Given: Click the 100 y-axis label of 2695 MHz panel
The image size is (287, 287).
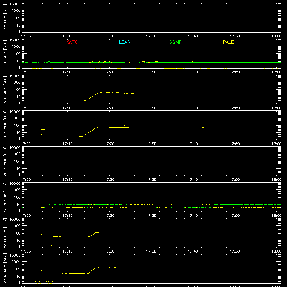Looking at the screenshot, I should pyautogui.click(x=17, y=161).
